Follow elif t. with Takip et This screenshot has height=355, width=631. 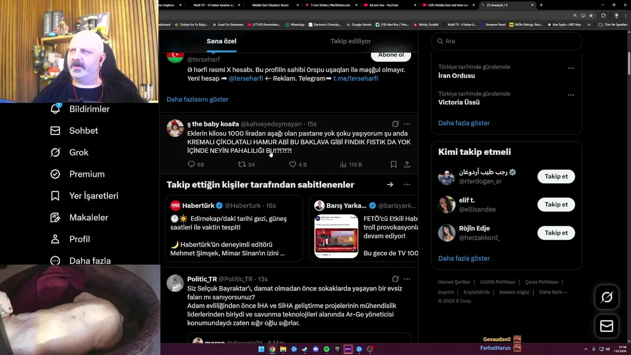pyautogui.click(x=556, y=204)
